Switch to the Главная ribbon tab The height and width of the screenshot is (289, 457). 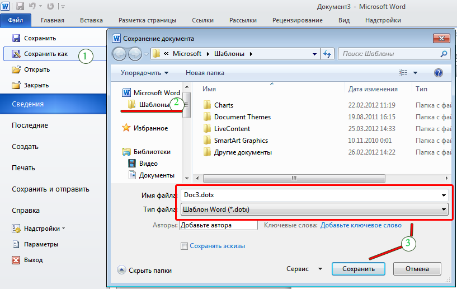point(53,20)
